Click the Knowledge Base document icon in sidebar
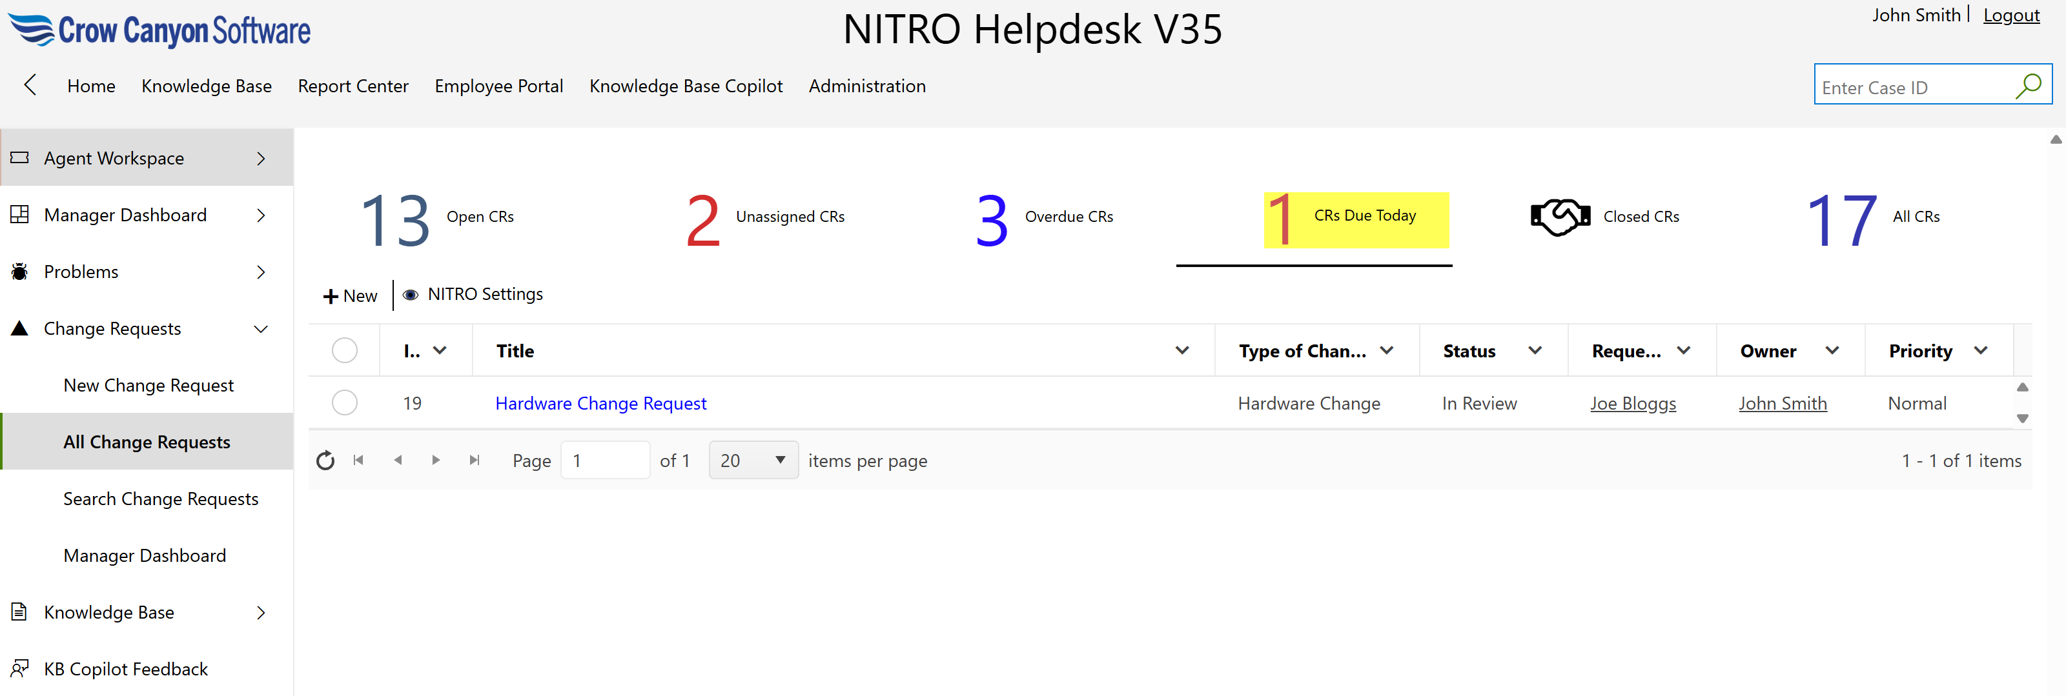Image resolution: width=2066 pixels, height=696 pixels. [19, 612]
